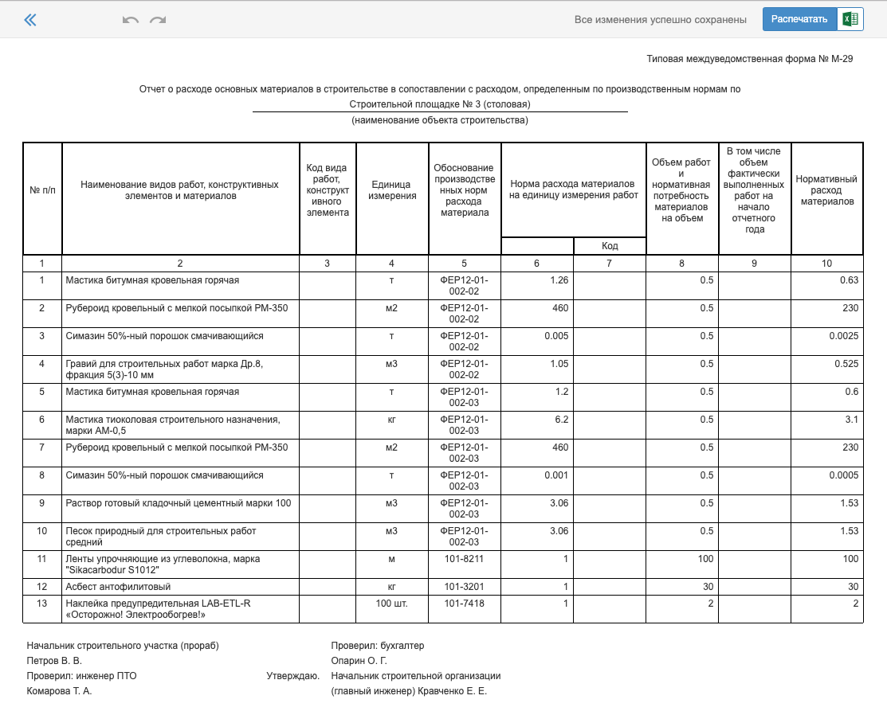The height and width of the screenshot is (715, 887).
Task: Edit accountant name Опарин О. Г.
Action: click(359, 661)
